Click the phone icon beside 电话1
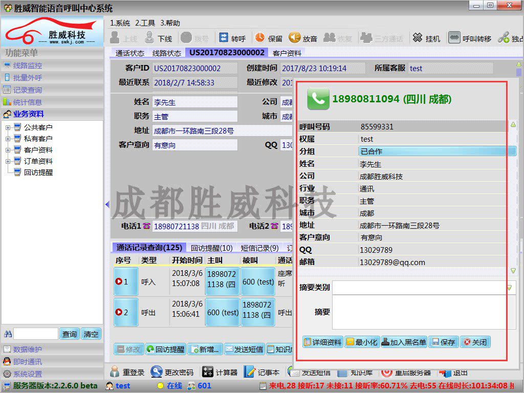524x393 pixels. pyautogui.click(x=146, y=226)
